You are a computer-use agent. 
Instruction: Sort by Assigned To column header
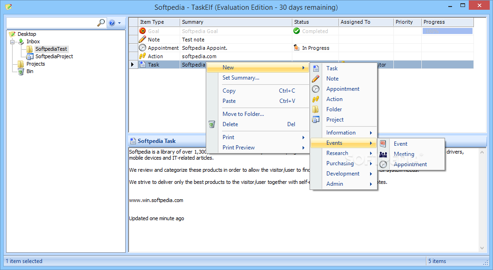[x=366, y=22]
